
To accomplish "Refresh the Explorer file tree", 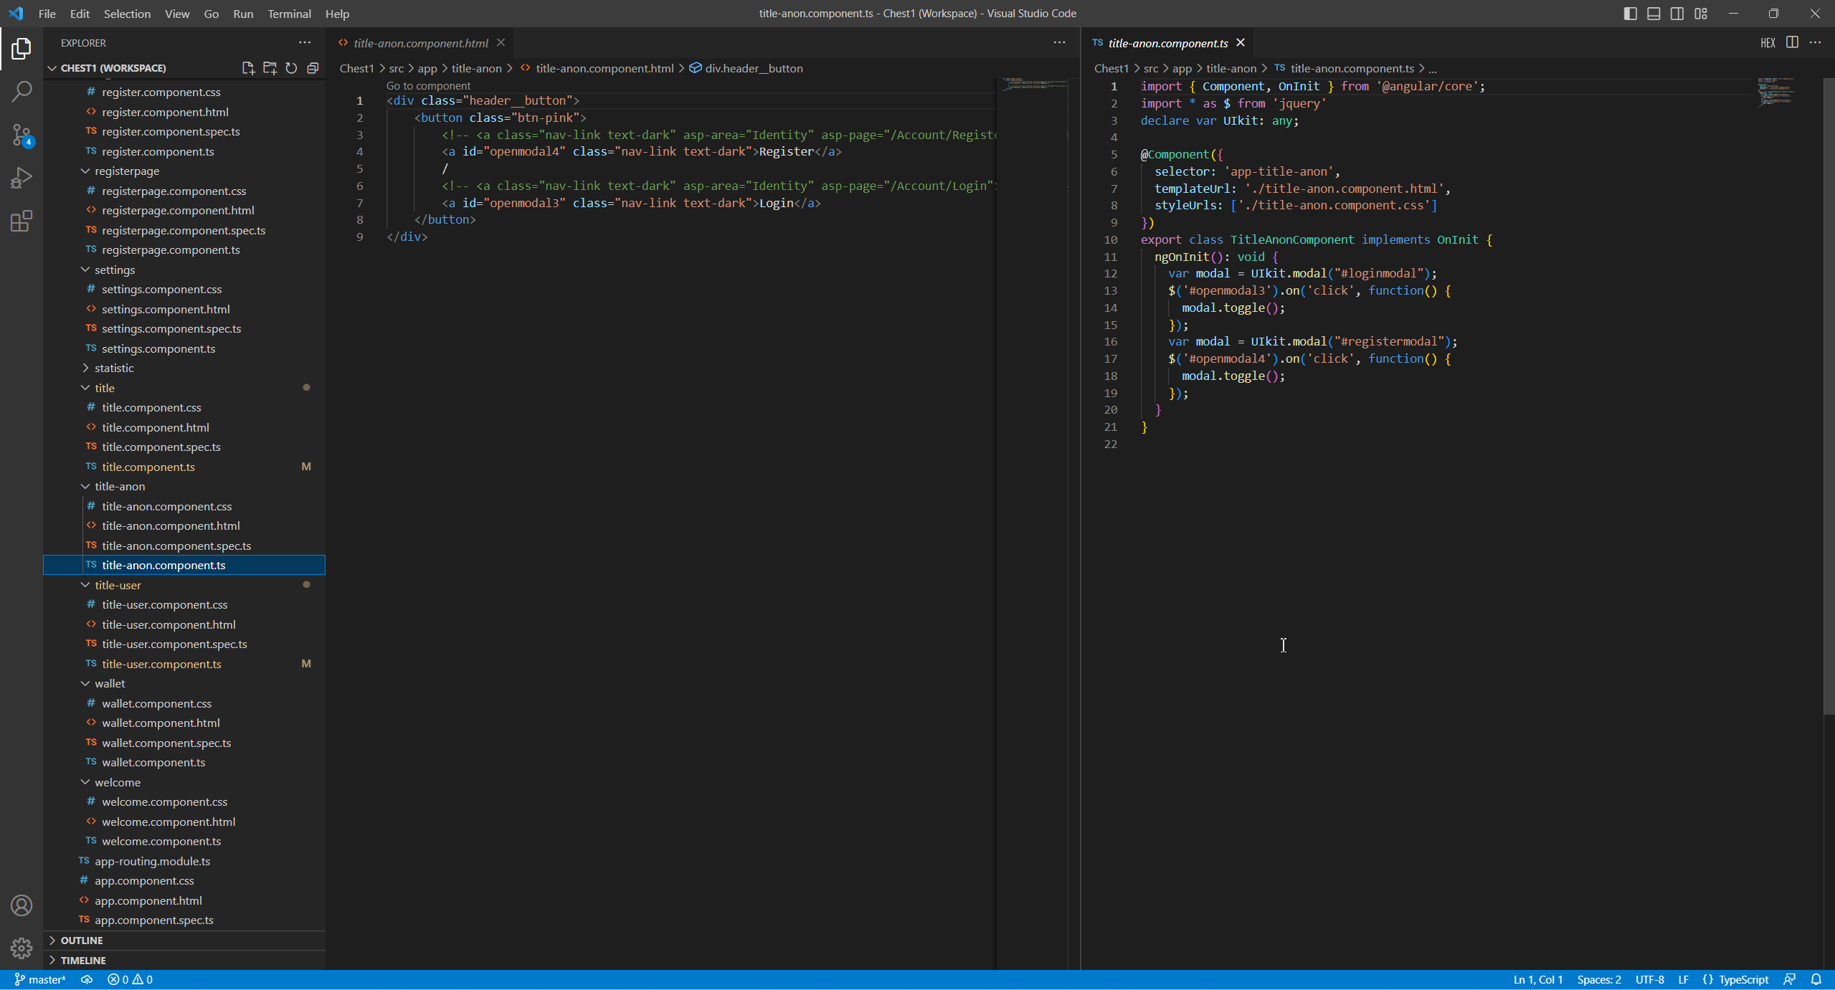I will tap(291, 68).
